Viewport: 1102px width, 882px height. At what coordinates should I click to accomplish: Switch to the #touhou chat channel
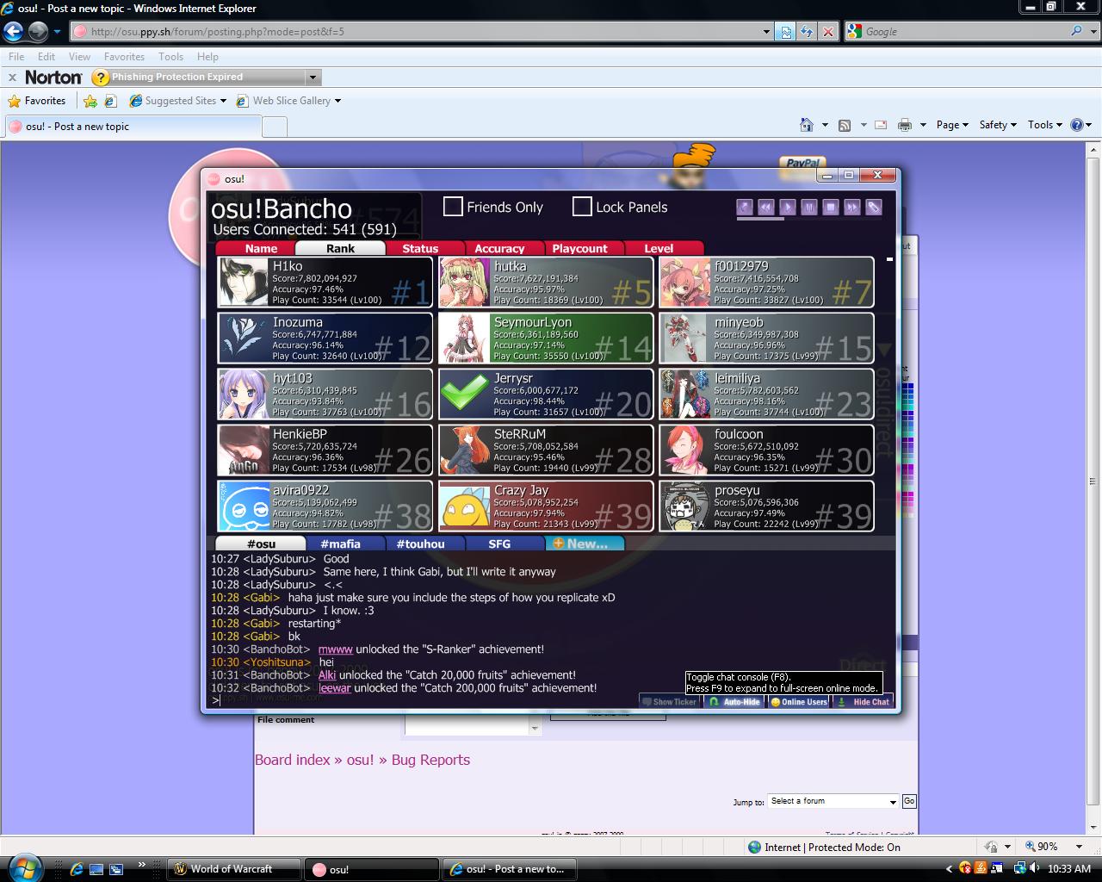pos(420,543)
